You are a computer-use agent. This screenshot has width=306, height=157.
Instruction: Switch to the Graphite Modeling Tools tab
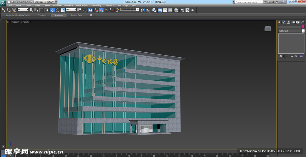[x=18, y=15]
